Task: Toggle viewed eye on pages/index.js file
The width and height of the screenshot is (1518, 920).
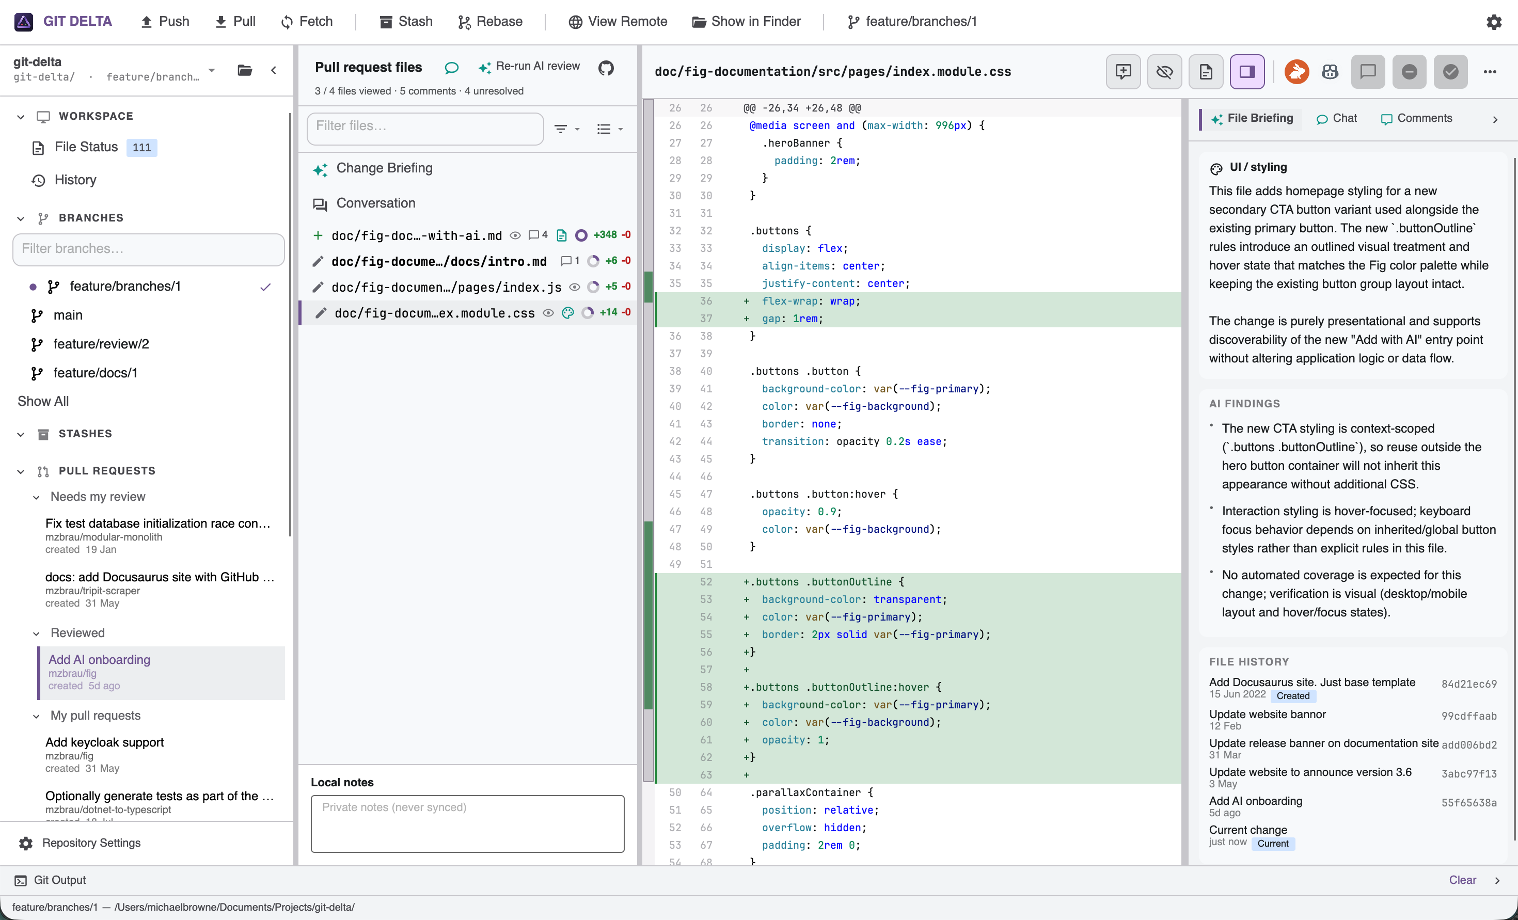Action: [574, 287]
